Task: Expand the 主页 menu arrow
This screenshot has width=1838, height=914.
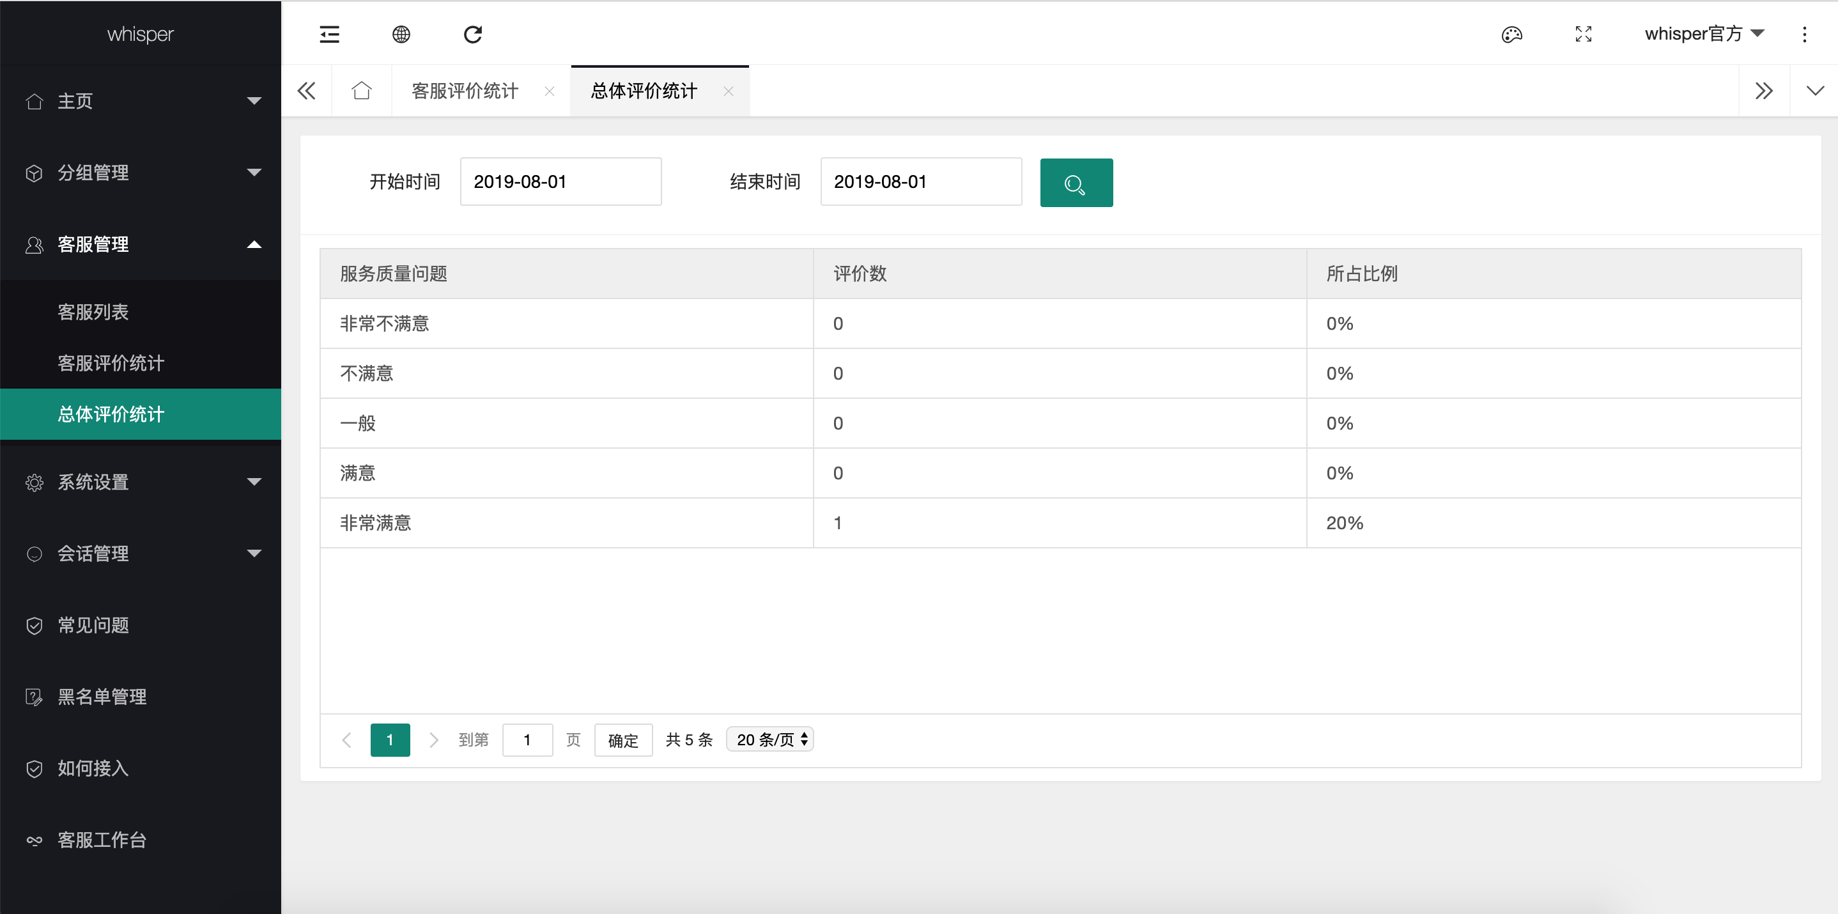Action: pyautogui.click(x=254, y=102)
